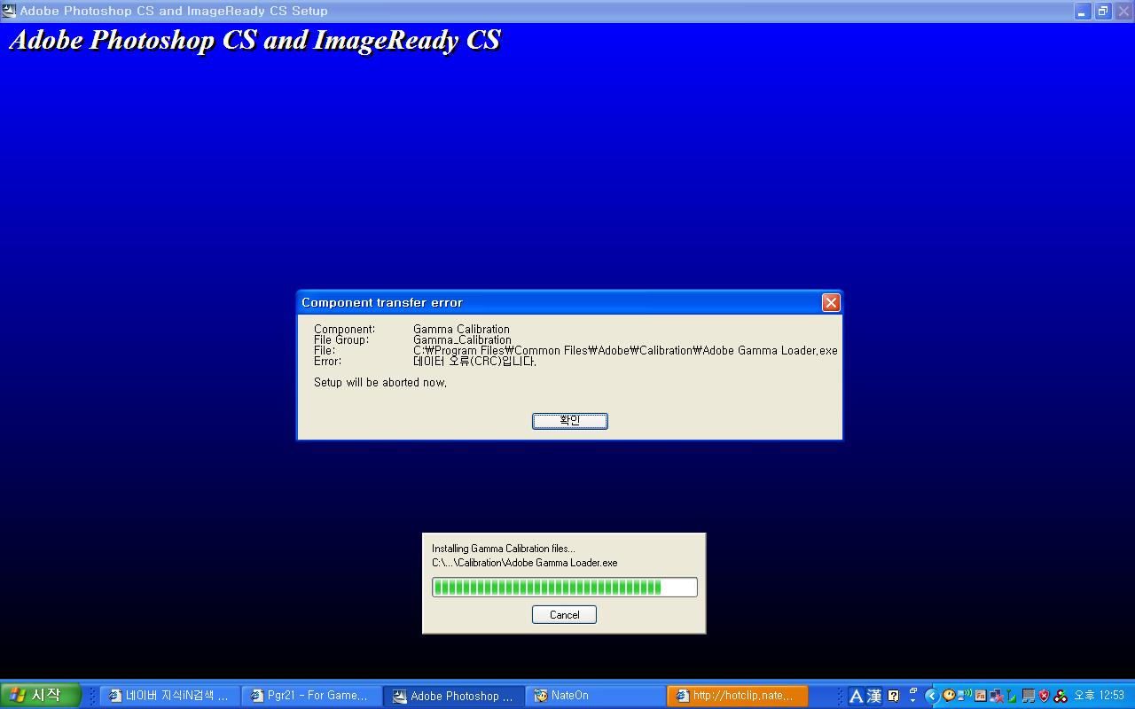Click the setup window title bar icon
The image size is (1135, 709).
tap(9, 11)
